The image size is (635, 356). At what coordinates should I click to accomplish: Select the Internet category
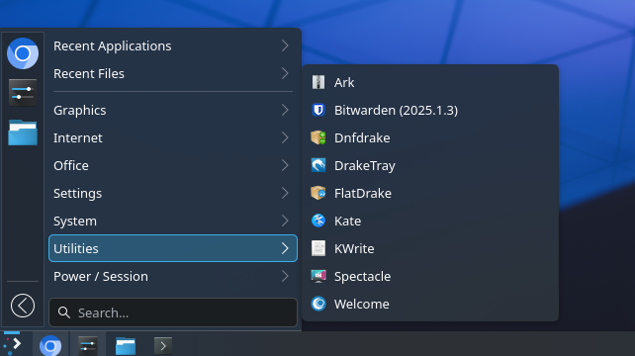point(173,137)
